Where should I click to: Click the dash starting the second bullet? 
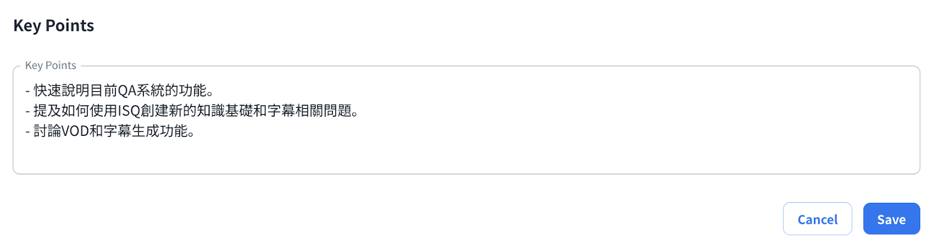[x=27, y=111]
